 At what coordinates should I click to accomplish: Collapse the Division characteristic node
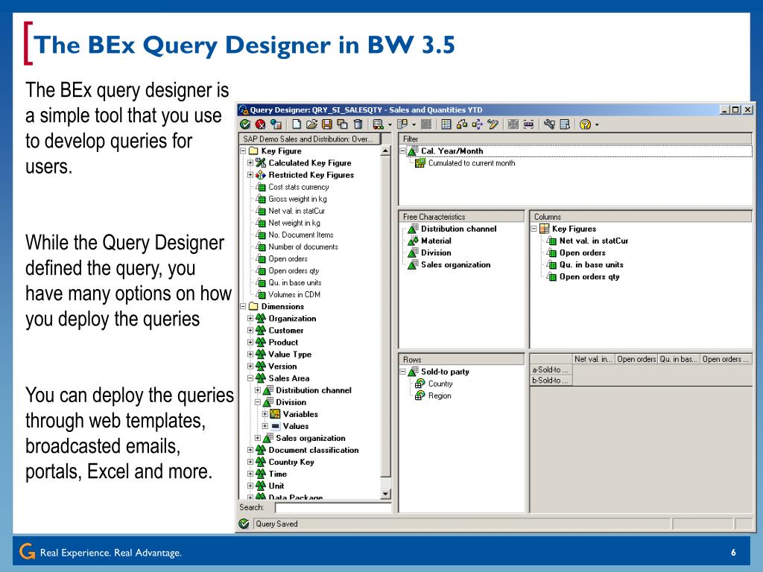point(258,402)
